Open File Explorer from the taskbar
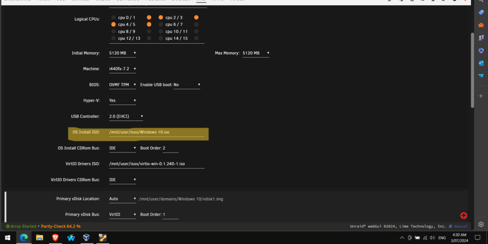The image size is (488, 244). click(x=40, y=238)
